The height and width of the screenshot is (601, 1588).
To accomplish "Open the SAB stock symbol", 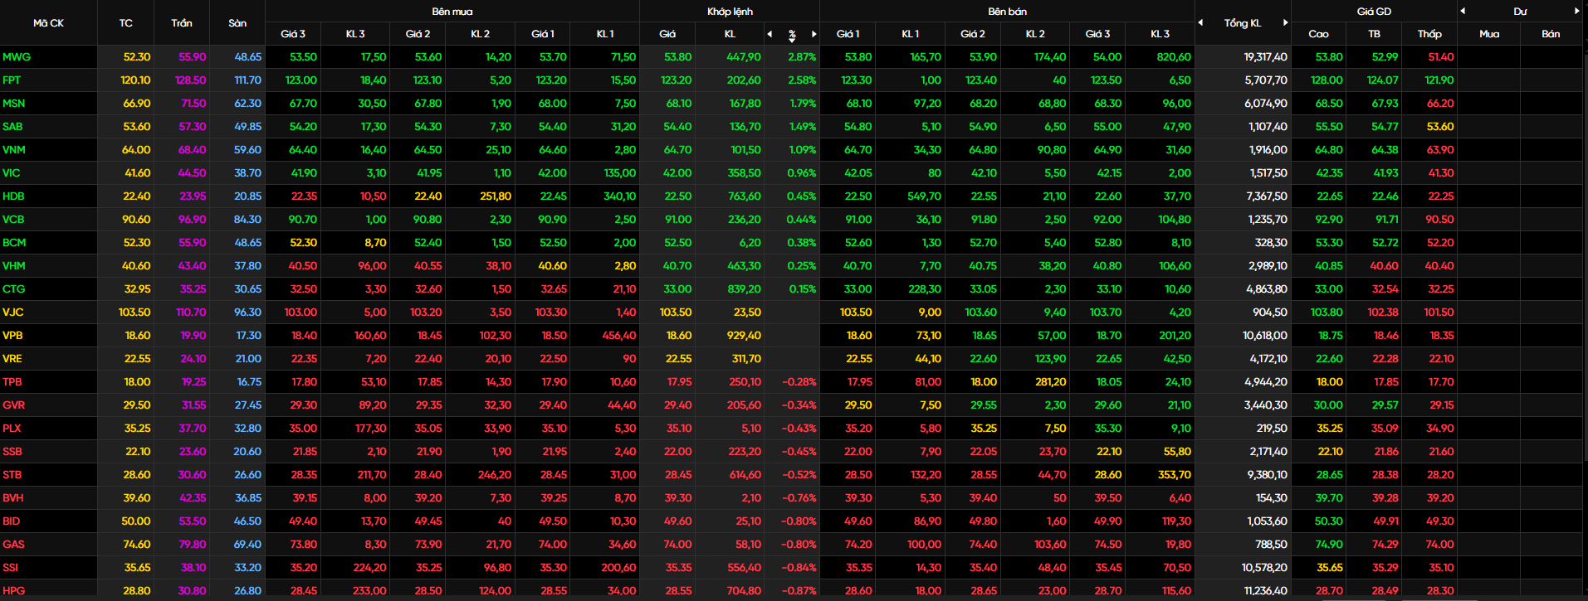I will click(x=12, y=127).
